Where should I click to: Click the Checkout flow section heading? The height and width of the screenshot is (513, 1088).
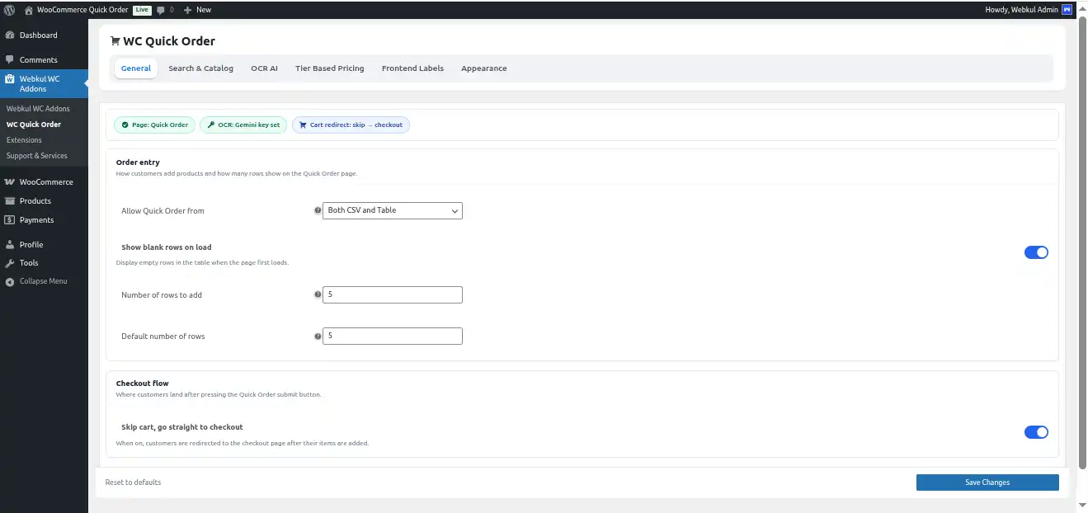point(143,384)
